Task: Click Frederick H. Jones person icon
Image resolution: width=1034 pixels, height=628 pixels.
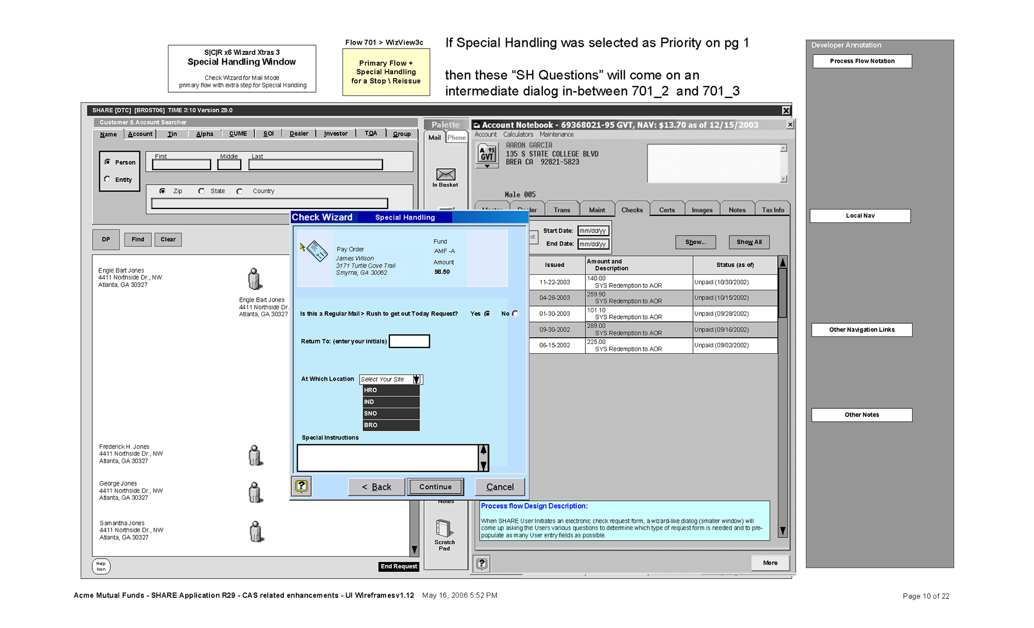Action: (255, 456)
